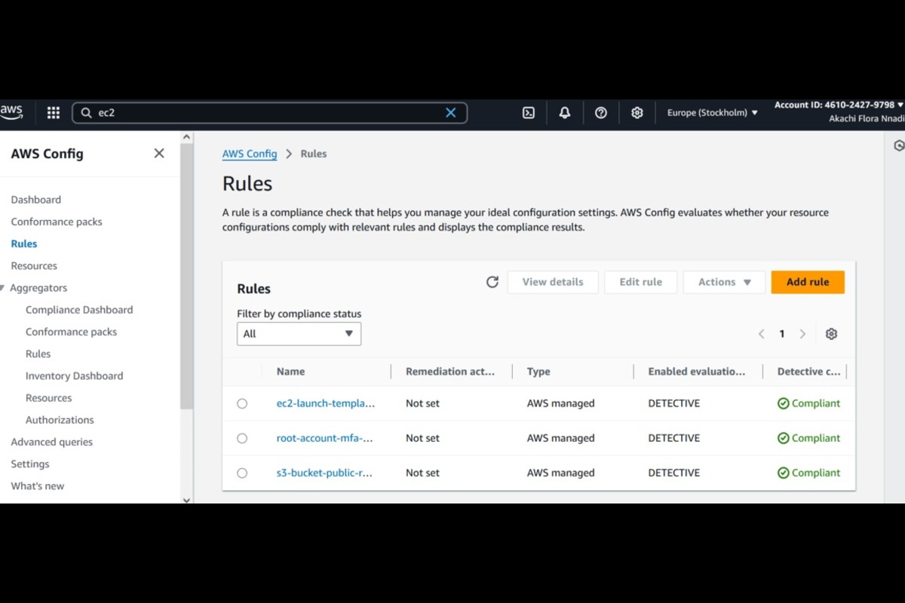Open Conformance packs under Aggregators

click(x=71, y=332)
